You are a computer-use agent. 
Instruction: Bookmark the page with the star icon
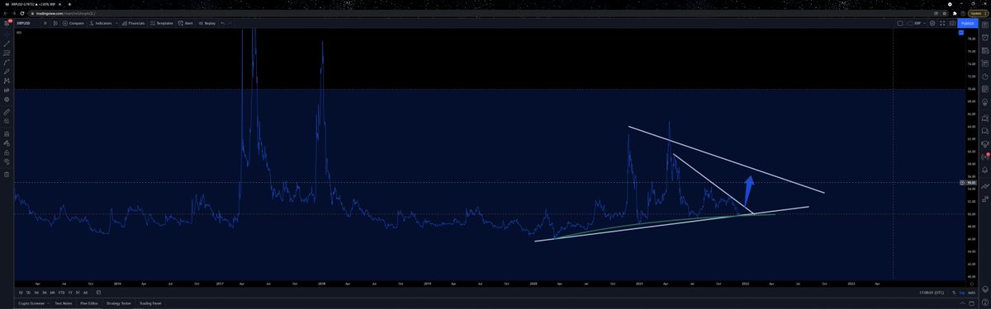(944, 13)
